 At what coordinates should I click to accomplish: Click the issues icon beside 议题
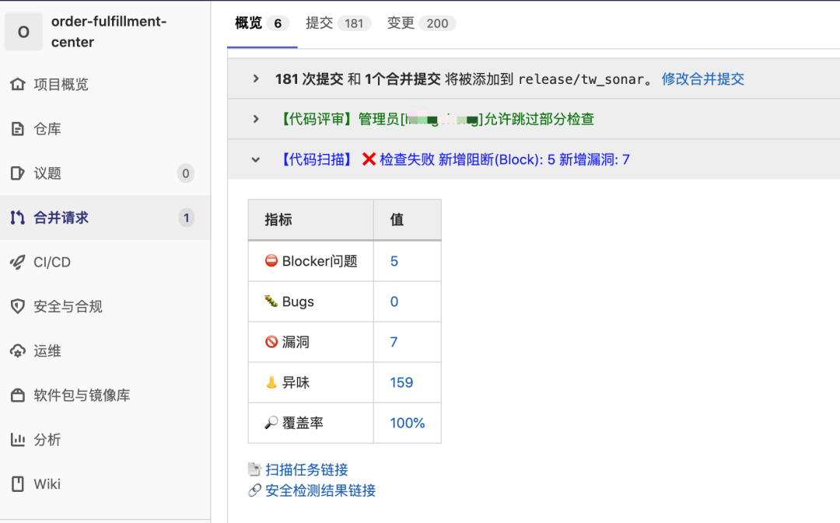coord(18,173)
